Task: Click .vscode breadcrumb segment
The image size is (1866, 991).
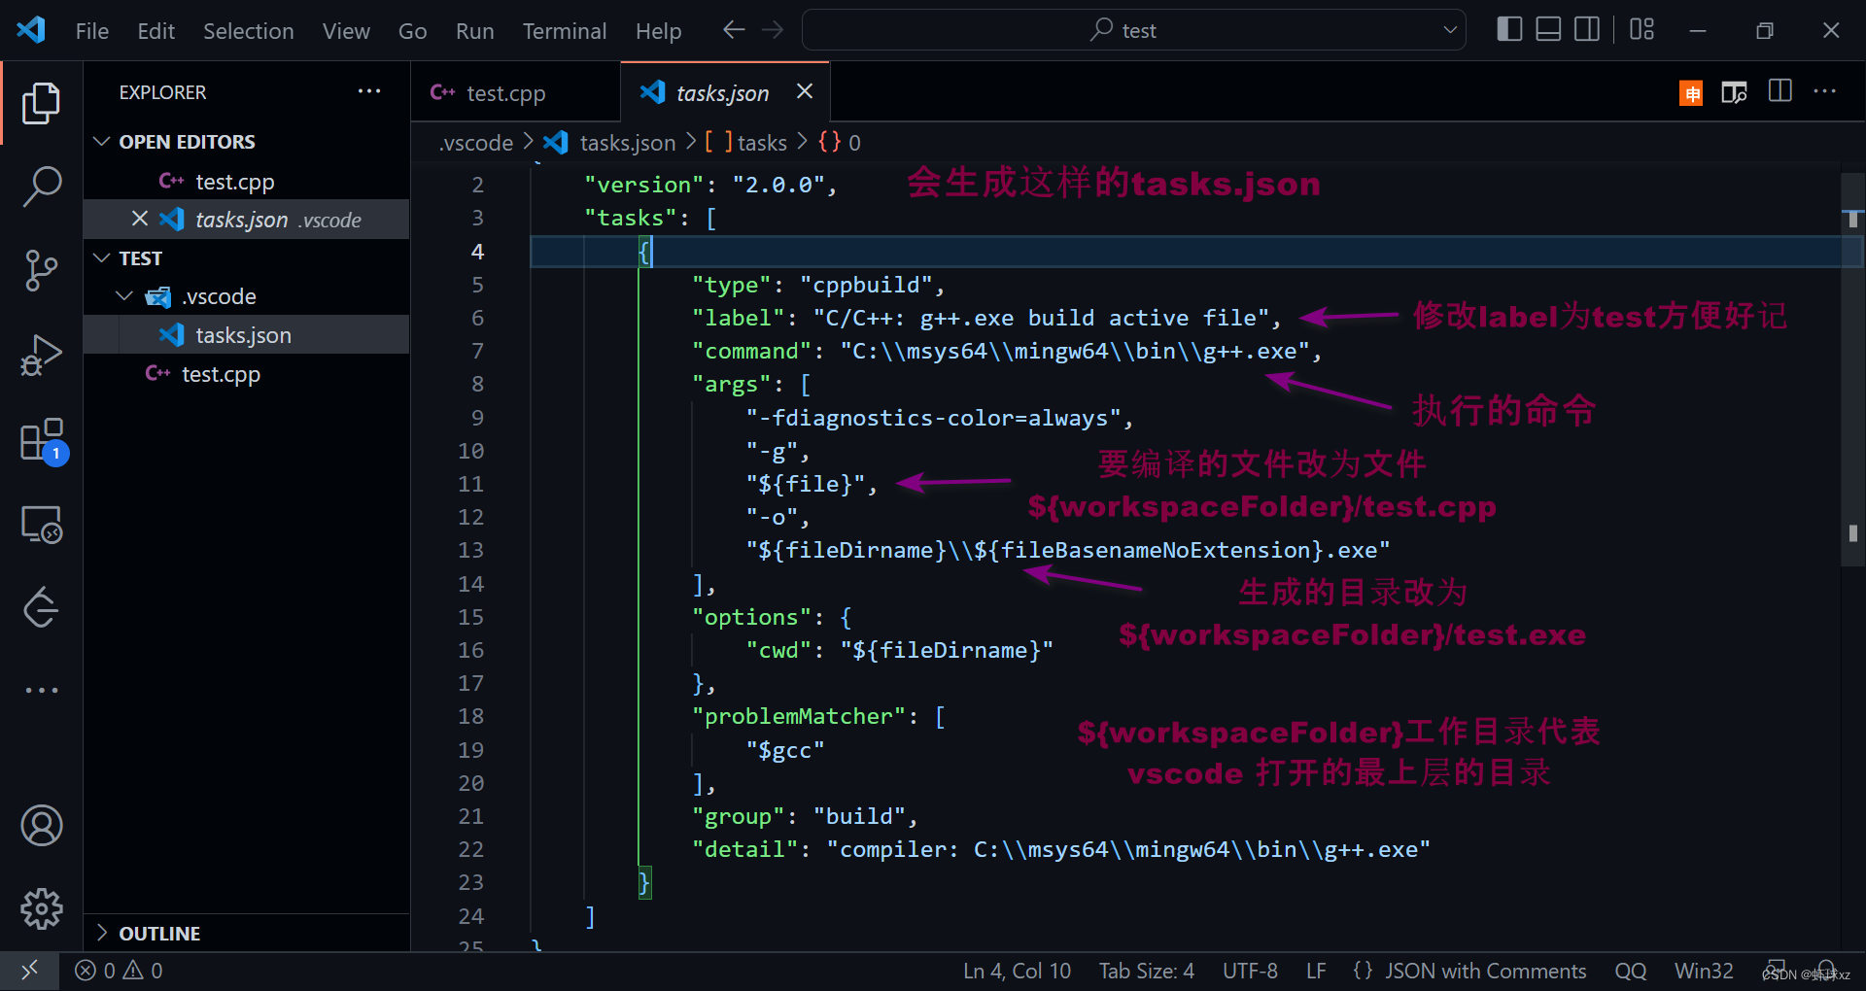Action: tap(475, 143)
